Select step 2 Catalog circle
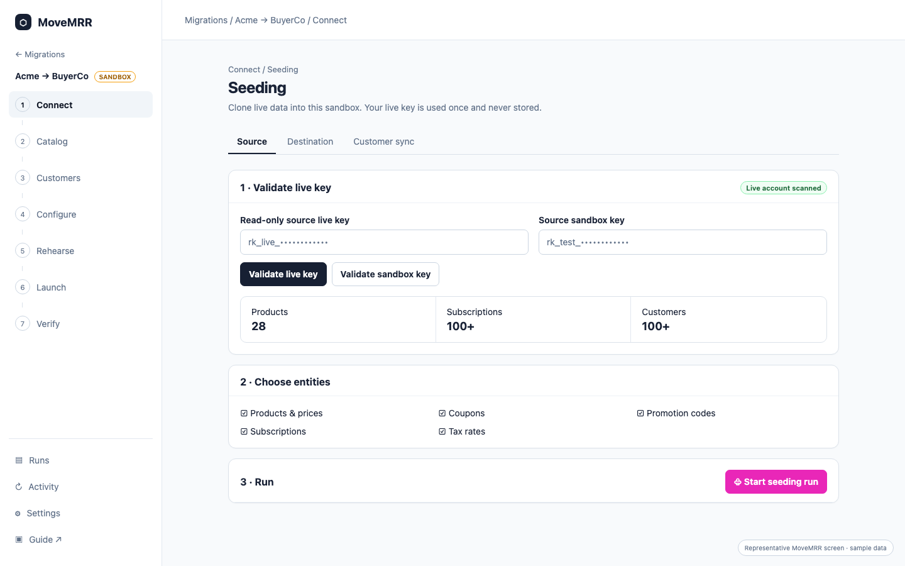The height and width of the screenshot is (566, 905). click(23, 141)
